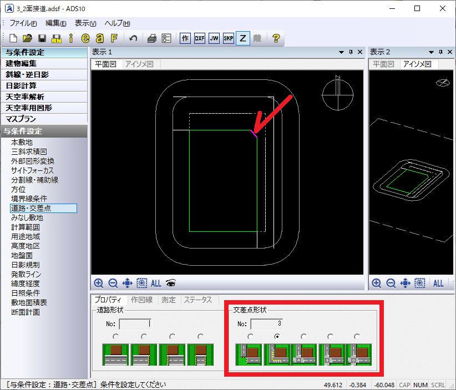This screenshot has height=390, width=456.
Task: Open the マスプラン section
Action: point(44,119)
